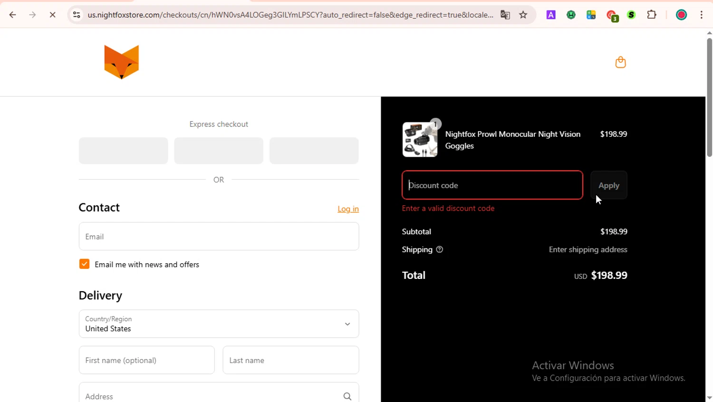Image resolution: width=713 pixels, height=402 pixels.
Task: Focus the Last name field
Action: coord(291,360)
